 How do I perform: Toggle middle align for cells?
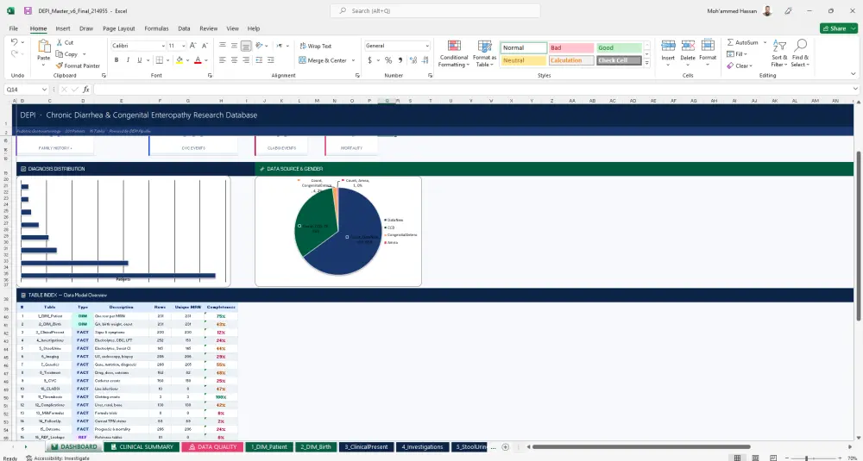coord(234,46)
